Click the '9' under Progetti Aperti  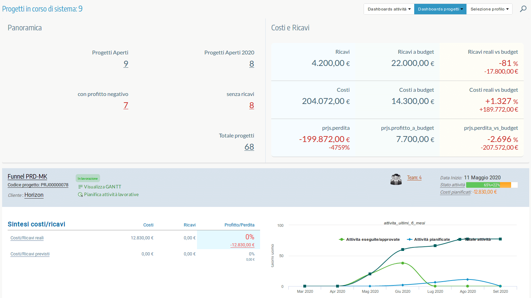126,64
